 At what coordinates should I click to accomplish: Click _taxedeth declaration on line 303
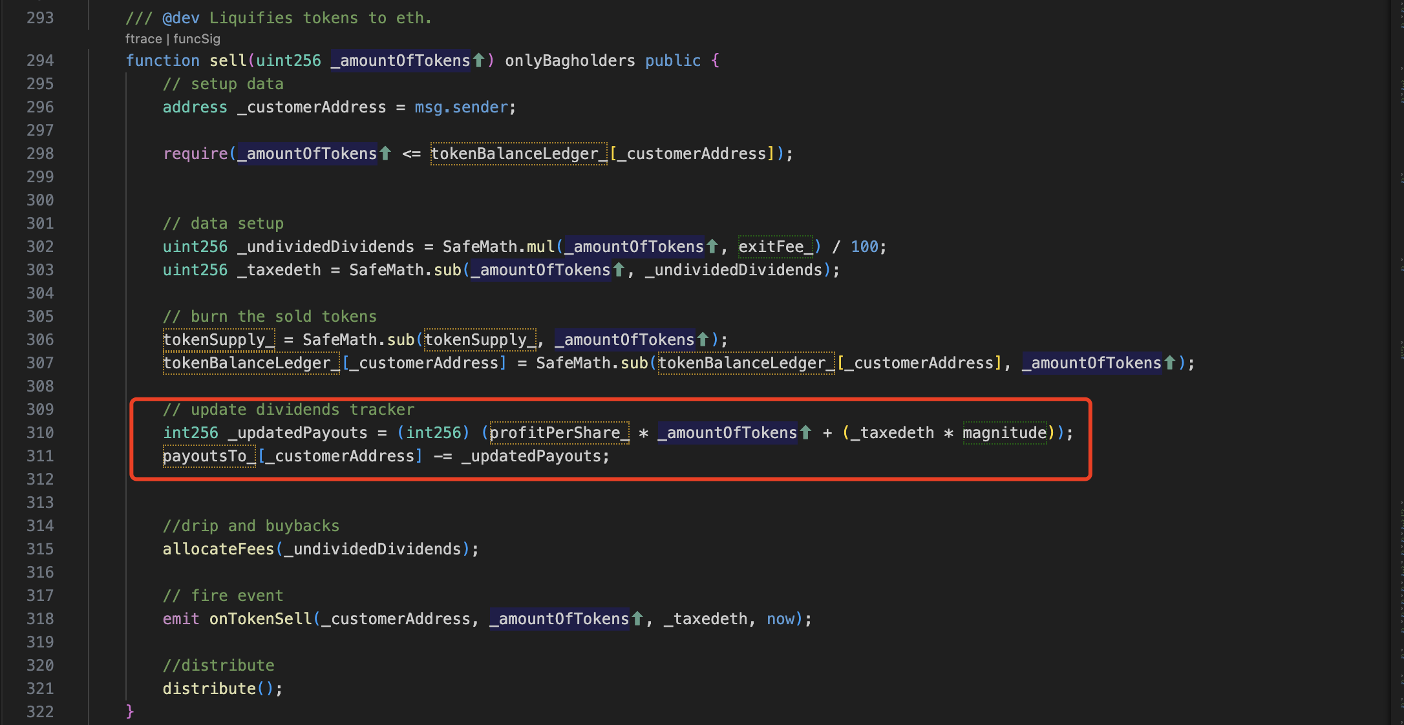tap(279, 270)
